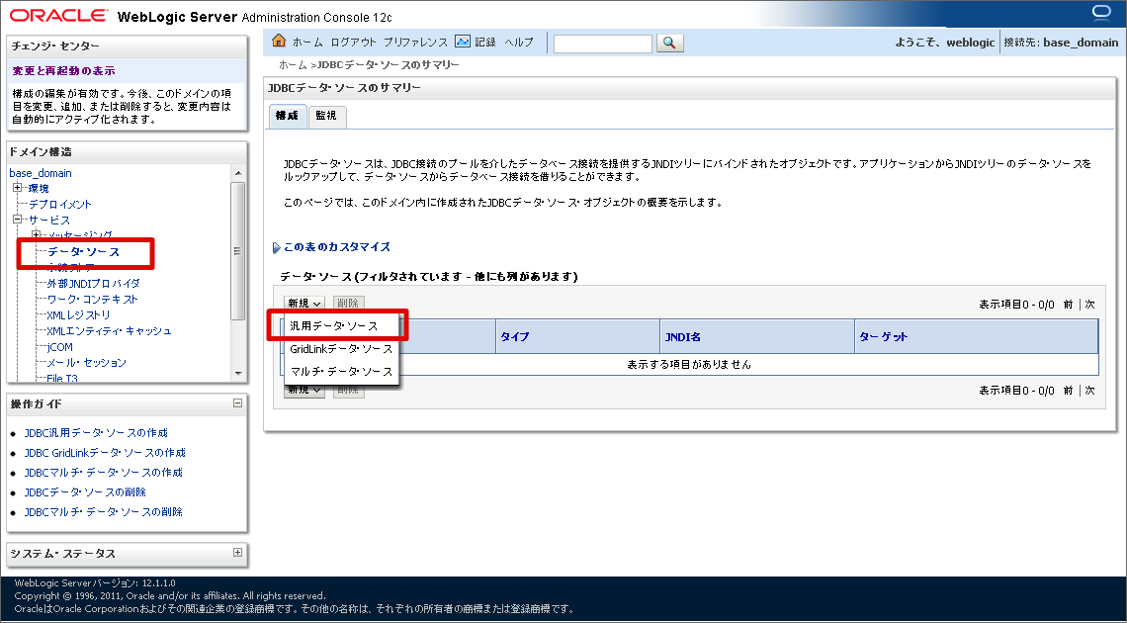Open JDBCマルチ・データ・ソースの作成 guide link
Screen dimensions: 1127x623
(x=104, y=472)
